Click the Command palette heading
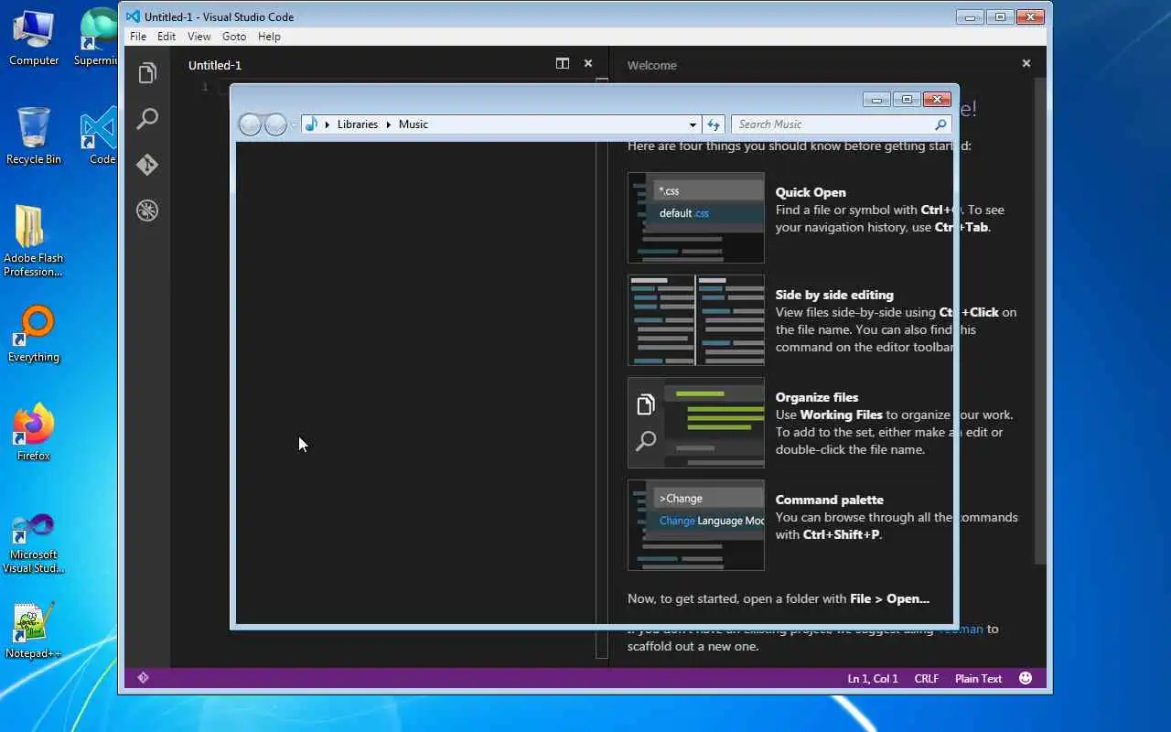Screen dimensions: 1171x732 tap(829, 500)
